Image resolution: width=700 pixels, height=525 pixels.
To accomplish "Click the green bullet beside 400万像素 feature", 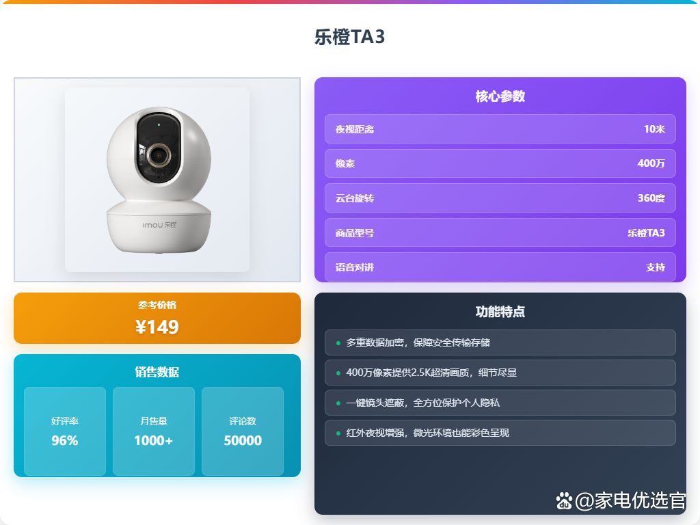I will pyautogui.click(x=338, y=373).
